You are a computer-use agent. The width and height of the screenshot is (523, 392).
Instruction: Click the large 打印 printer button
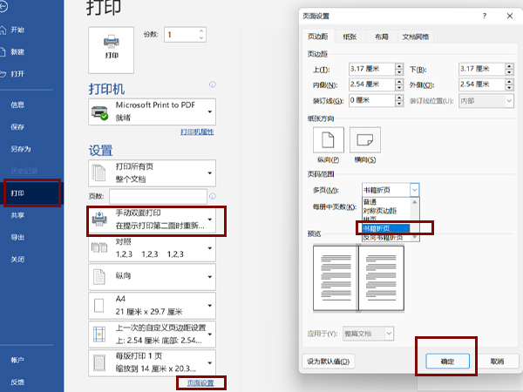tap(112, 45)
